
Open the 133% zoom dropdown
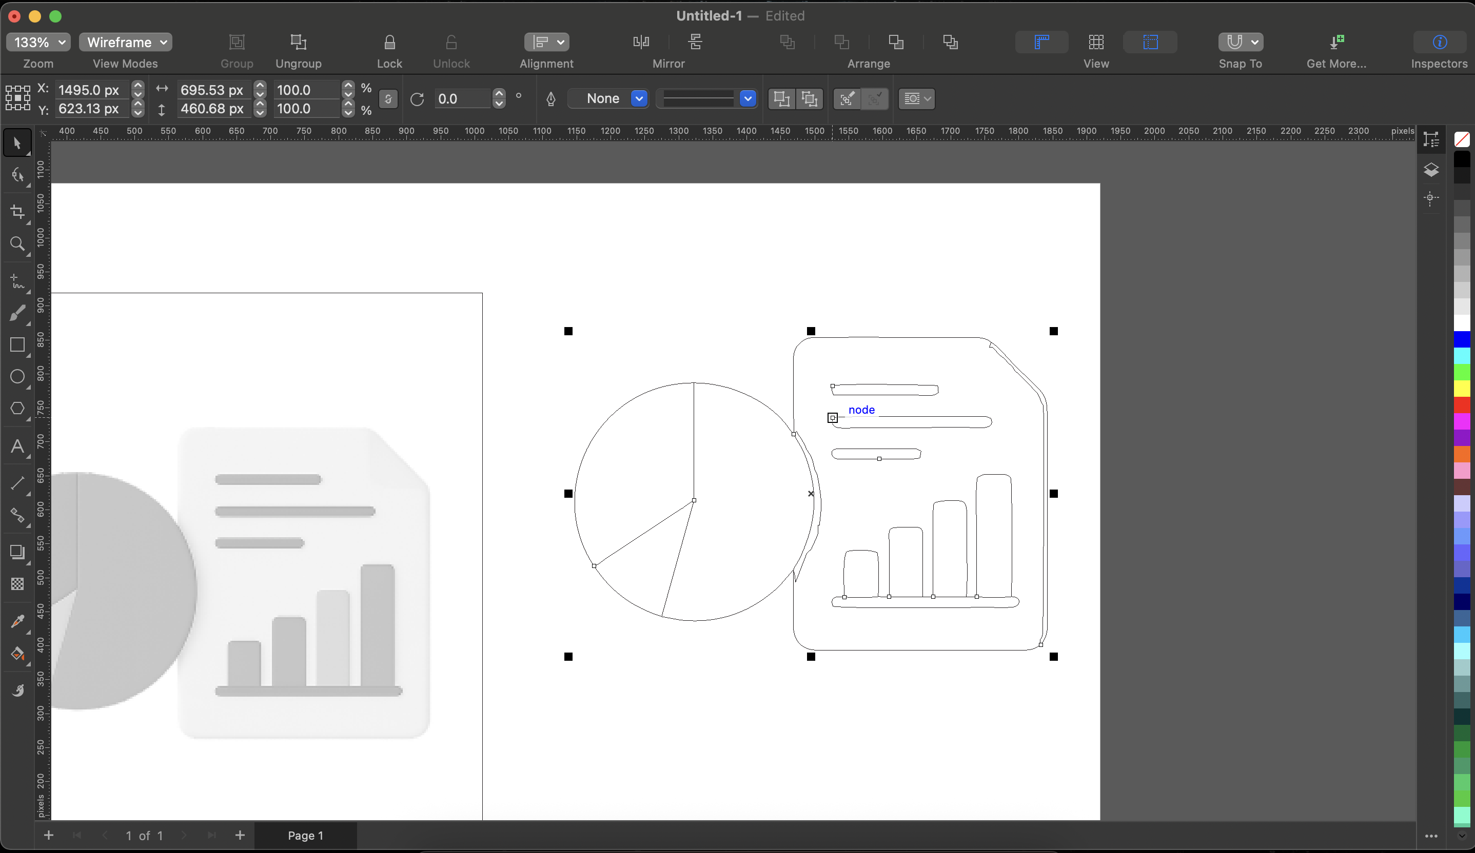coord(38,42)
